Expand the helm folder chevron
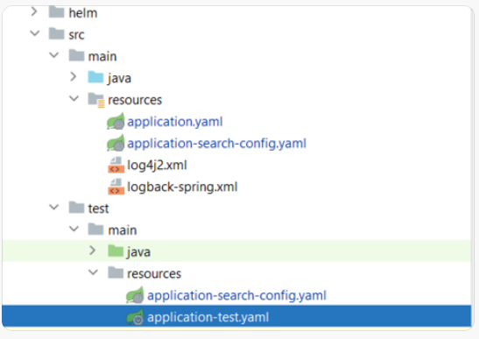The image size is (479, 339). [34, 12]
